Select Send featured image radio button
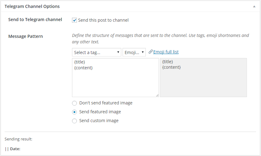 coord(74,112)
